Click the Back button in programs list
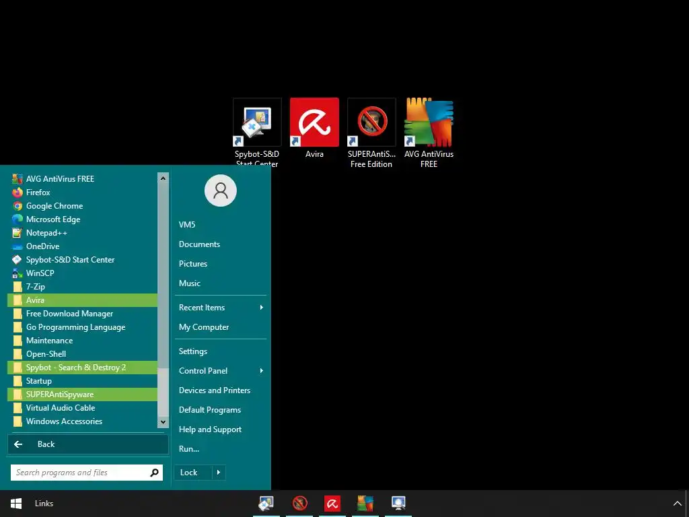689x517 pixels. (x=88, y=444)
